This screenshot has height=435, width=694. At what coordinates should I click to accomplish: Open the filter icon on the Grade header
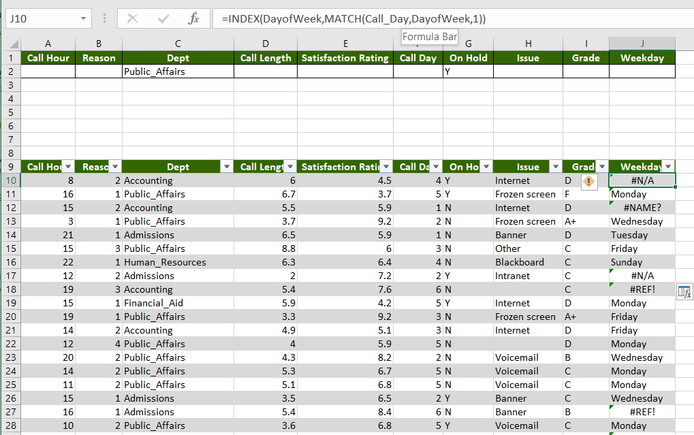(x=603, y=167)
